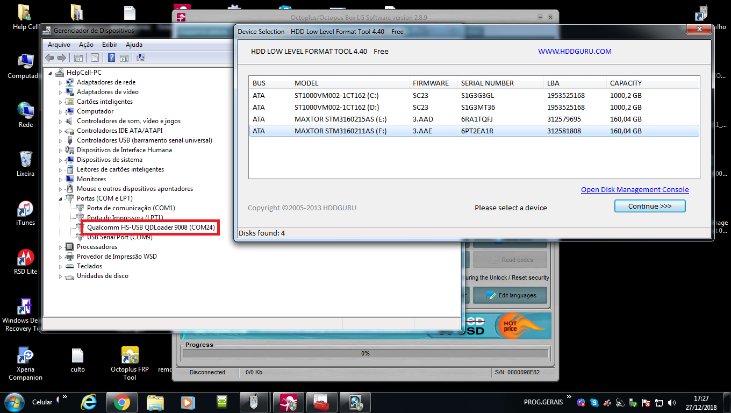Image resolution: width=731 pixels, height=413 pixels.
Task: Click the Octoplus progress bar at 0%
Action: tap(365, 353)
